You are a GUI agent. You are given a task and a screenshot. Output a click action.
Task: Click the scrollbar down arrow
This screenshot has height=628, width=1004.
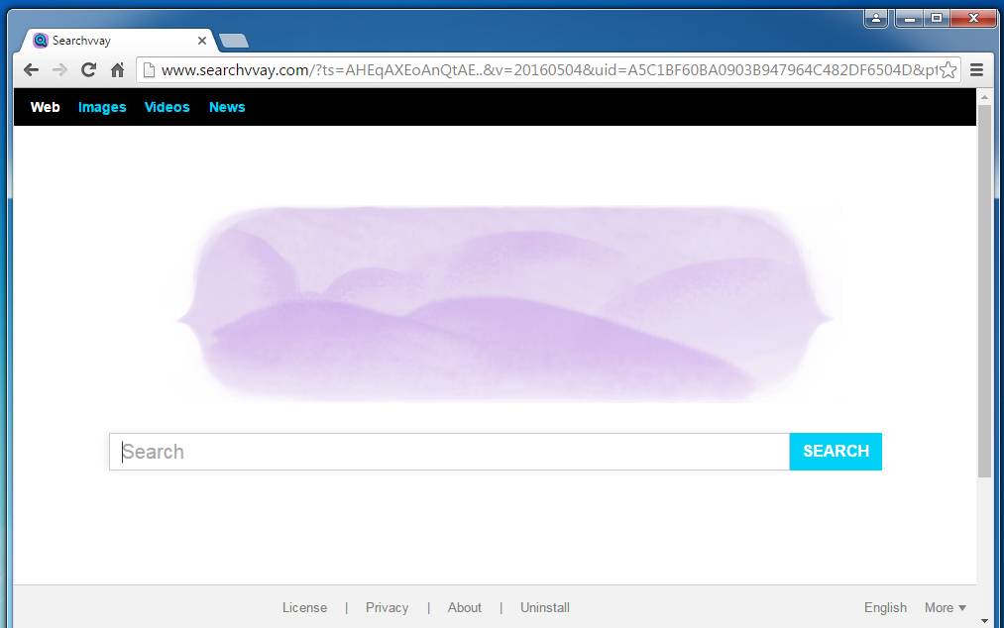[x=984, y=621]
